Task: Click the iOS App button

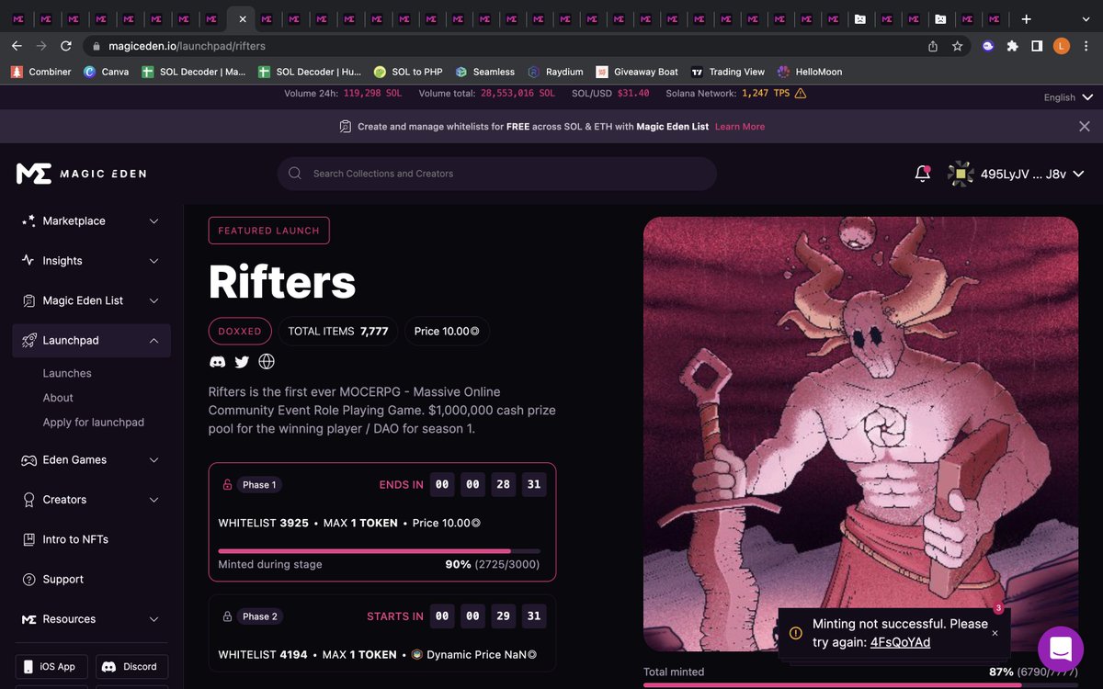Action: [x=51, y=667]
